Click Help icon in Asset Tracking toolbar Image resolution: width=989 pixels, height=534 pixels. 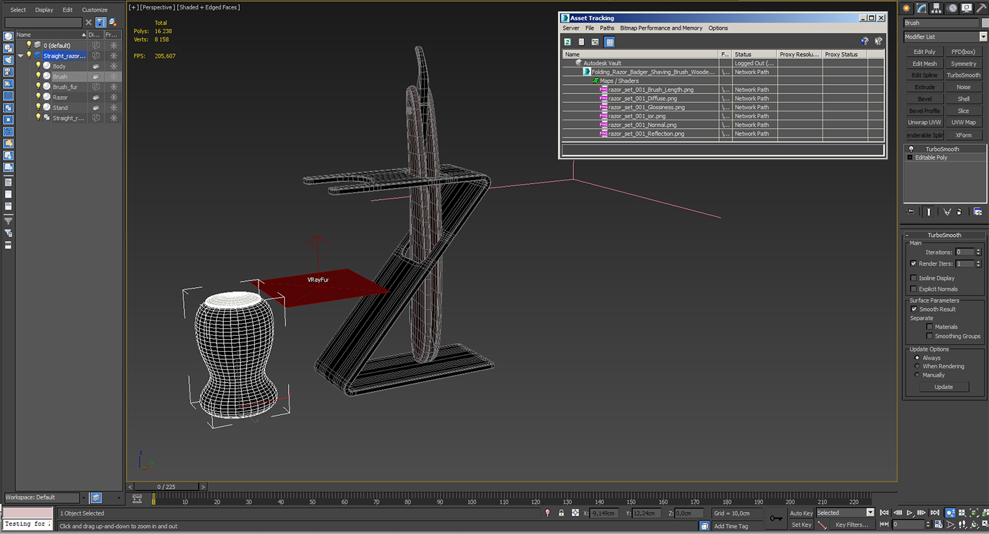pos(864,41)
